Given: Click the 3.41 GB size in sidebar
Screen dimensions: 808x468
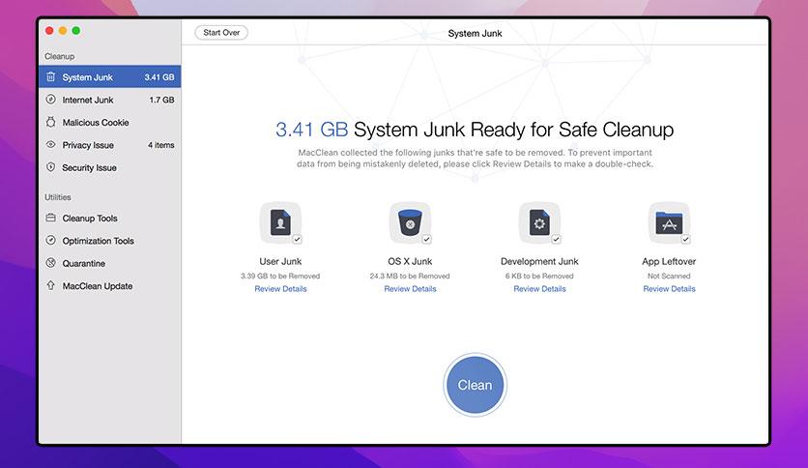Looking at the screenshot, I should pos(159,76).
